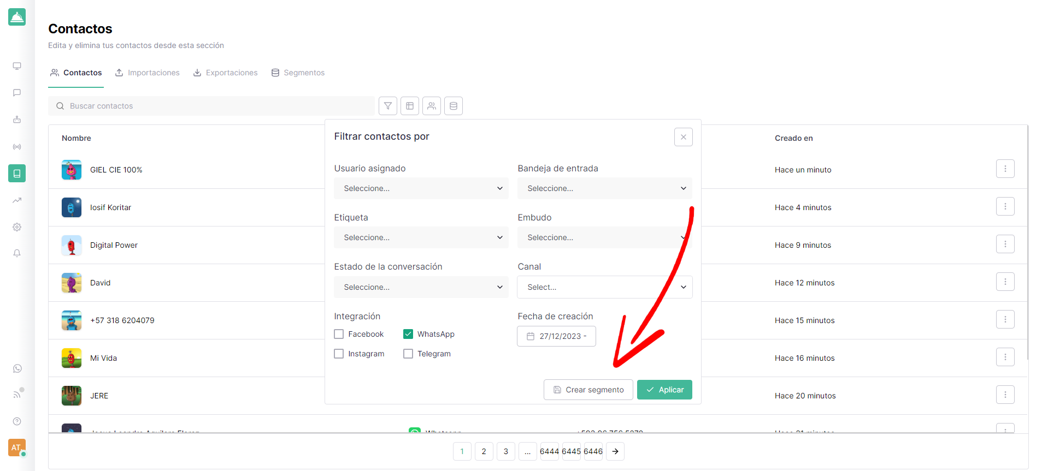The height and width of the screenshot is (471, 1042).
Task: Expand the Usuario asignado dropdown
Action: (421, 188)
